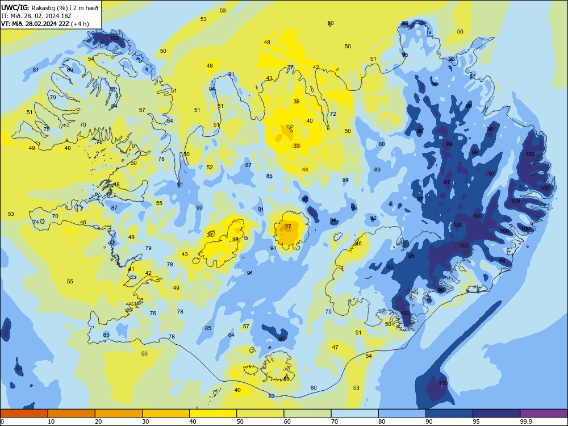The width and height of the screenshot is (568, 426).
Task: Select the '41' humidity value in the west
Action: pos(131,269)
